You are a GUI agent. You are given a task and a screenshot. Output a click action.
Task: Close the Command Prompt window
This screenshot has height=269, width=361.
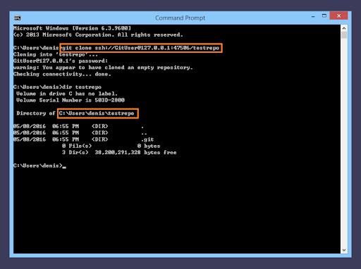pos(338,16)
